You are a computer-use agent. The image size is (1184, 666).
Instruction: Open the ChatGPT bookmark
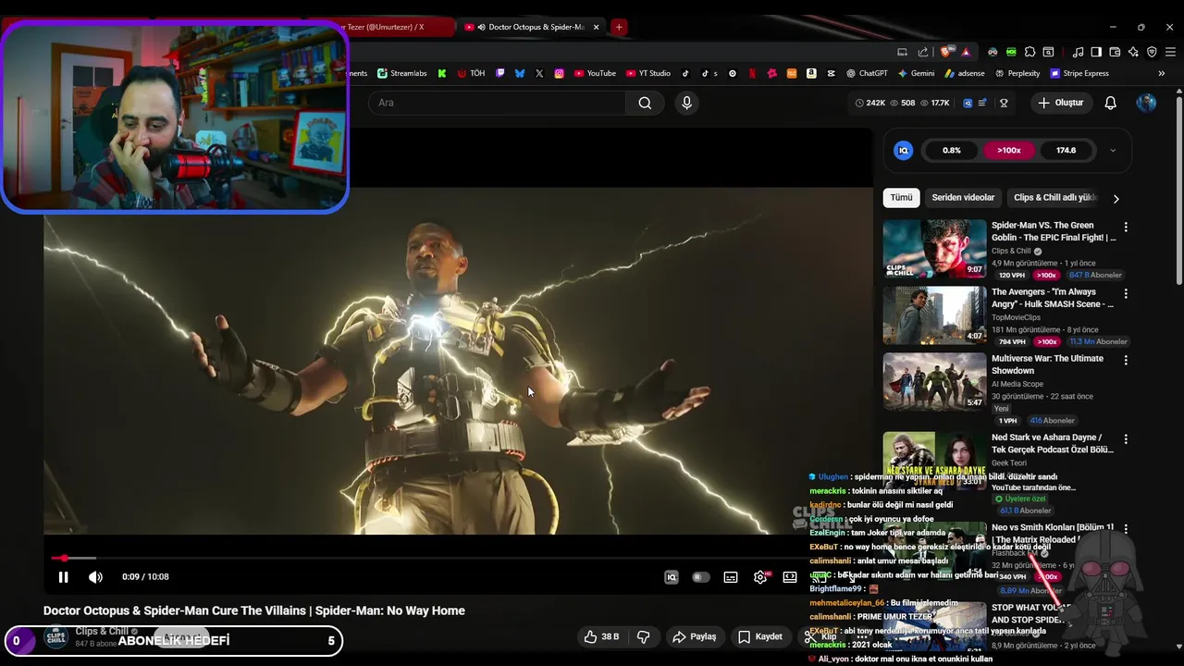click(866, 73)
